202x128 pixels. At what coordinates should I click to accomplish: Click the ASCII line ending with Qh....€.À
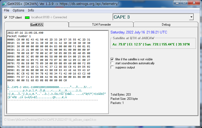click(37, 97)
